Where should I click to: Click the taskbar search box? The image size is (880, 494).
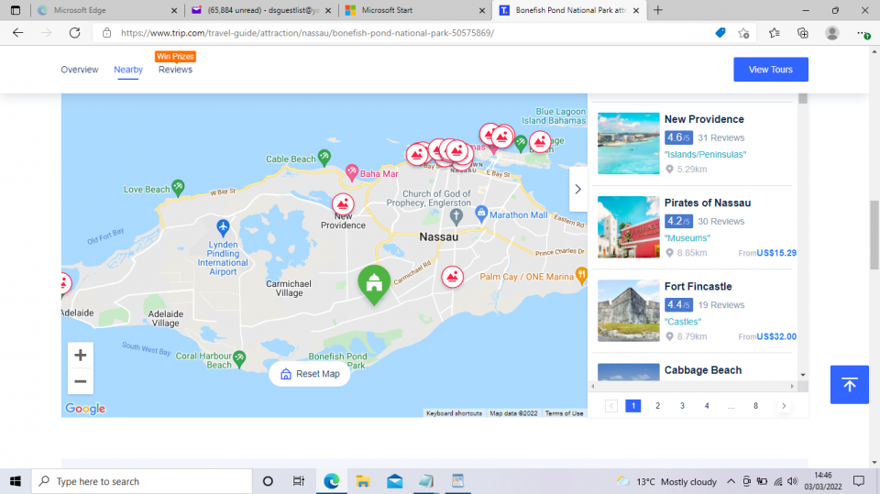click(x=141, y=481)
